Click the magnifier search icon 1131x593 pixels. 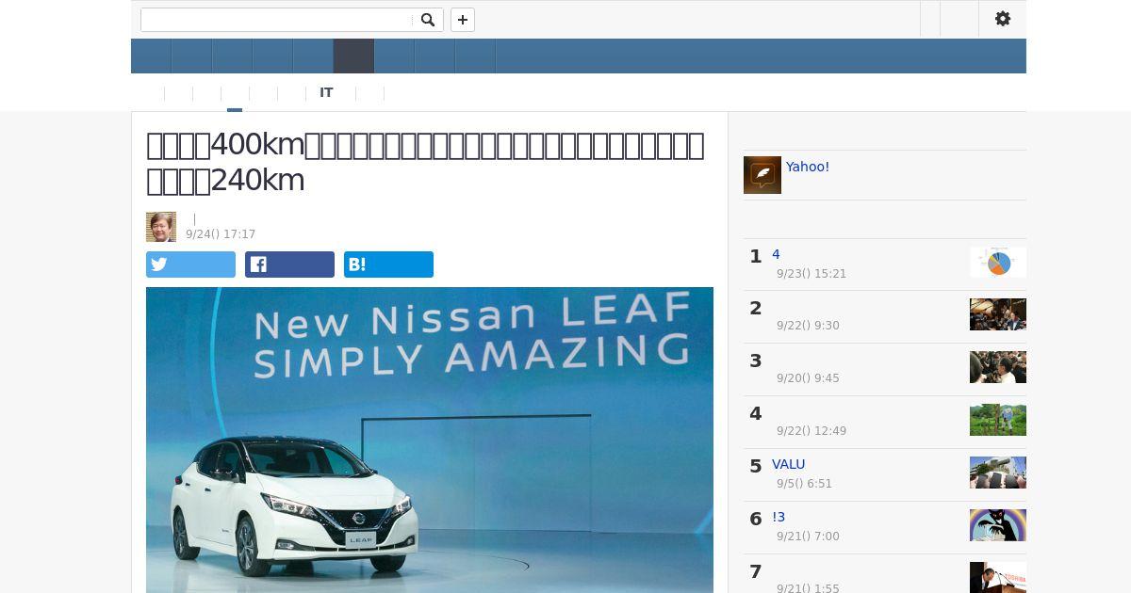click(428, 20)
